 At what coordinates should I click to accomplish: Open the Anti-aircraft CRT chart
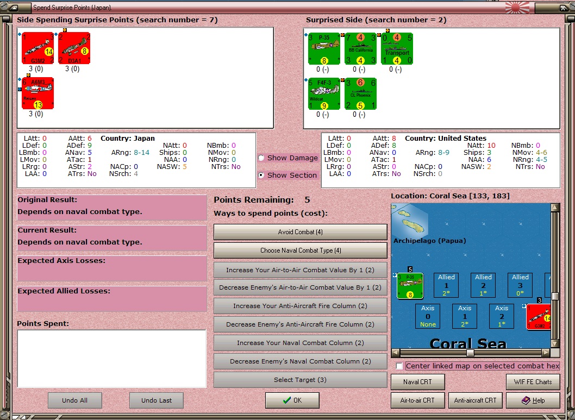(475, 400)
